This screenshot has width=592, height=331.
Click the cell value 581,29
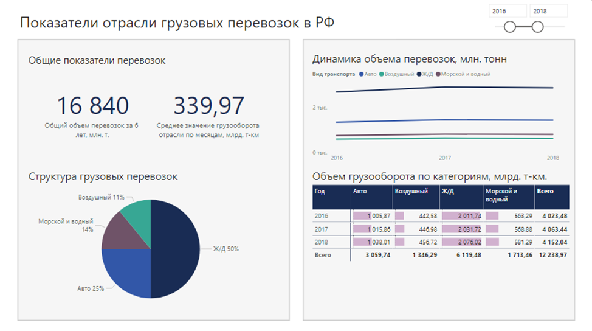coord(523,242)
